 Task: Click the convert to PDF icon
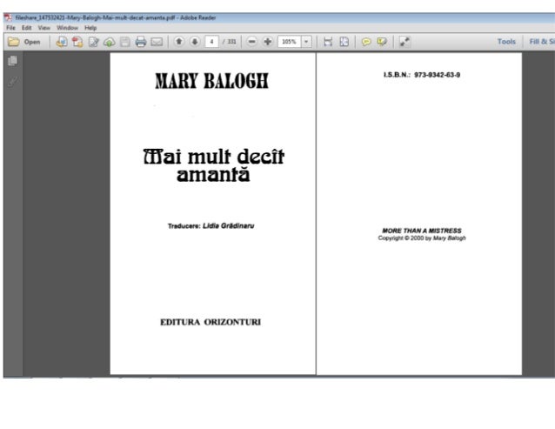[77, 42]
